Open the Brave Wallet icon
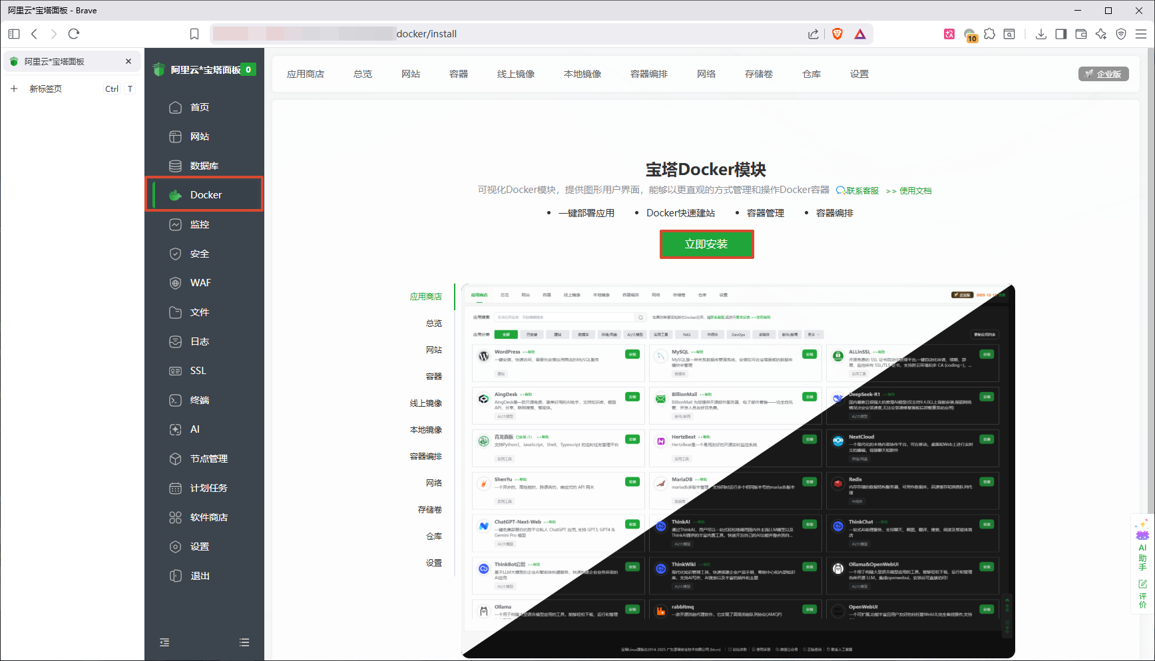 [x=1081, y=34]
